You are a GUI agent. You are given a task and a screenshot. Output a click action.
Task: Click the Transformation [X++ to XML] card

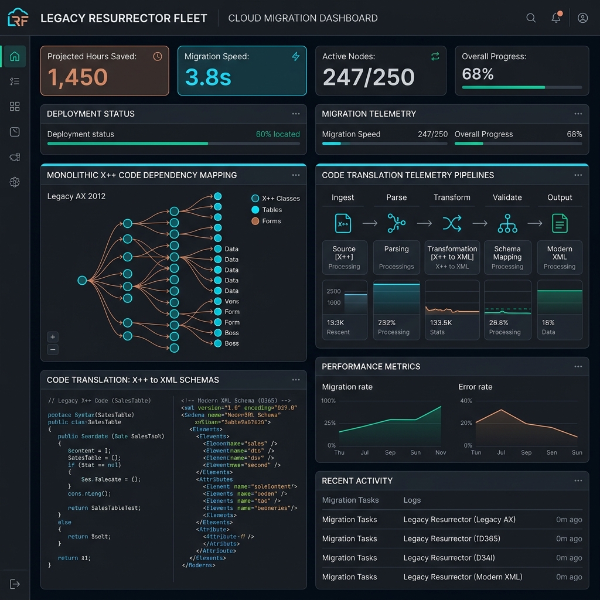[x=452, y=257]
